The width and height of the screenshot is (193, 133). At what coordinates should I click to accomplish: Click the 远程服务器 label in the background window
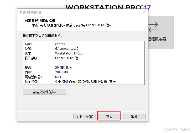click(157, 39)
